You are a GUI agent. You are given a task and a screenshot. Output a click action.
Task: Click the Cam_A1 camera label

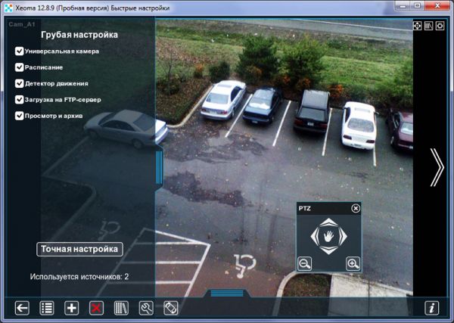(x=22, y=24)
